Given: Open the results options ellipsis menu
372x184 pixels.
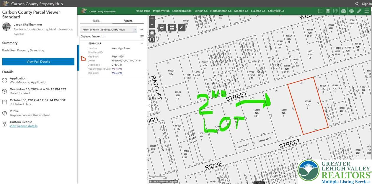Looking at the screenshot, I should 141,30.
